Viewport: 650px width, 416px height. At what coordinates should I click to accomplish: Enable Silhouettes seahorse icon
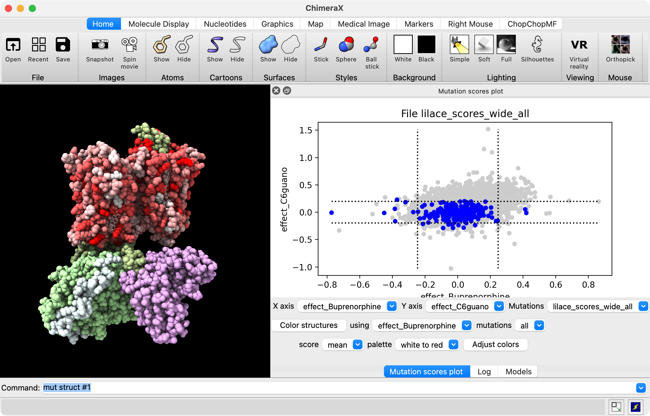pyautogui.click(x=537, y=45)
